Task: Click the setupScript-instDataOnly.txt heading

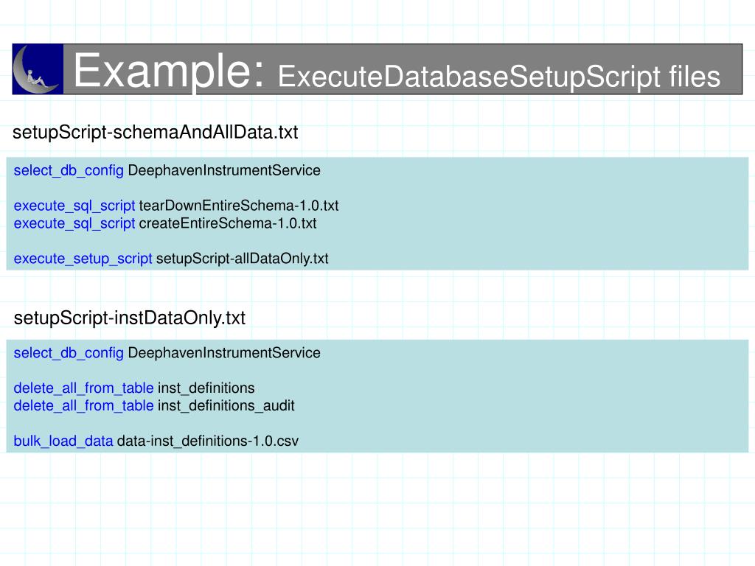Action: tap(130, 318)
